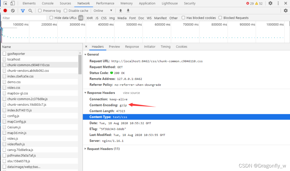Show the Preview tab of request
The width and height of the screenshot is (290, 171).
click(x=114, y=47)
